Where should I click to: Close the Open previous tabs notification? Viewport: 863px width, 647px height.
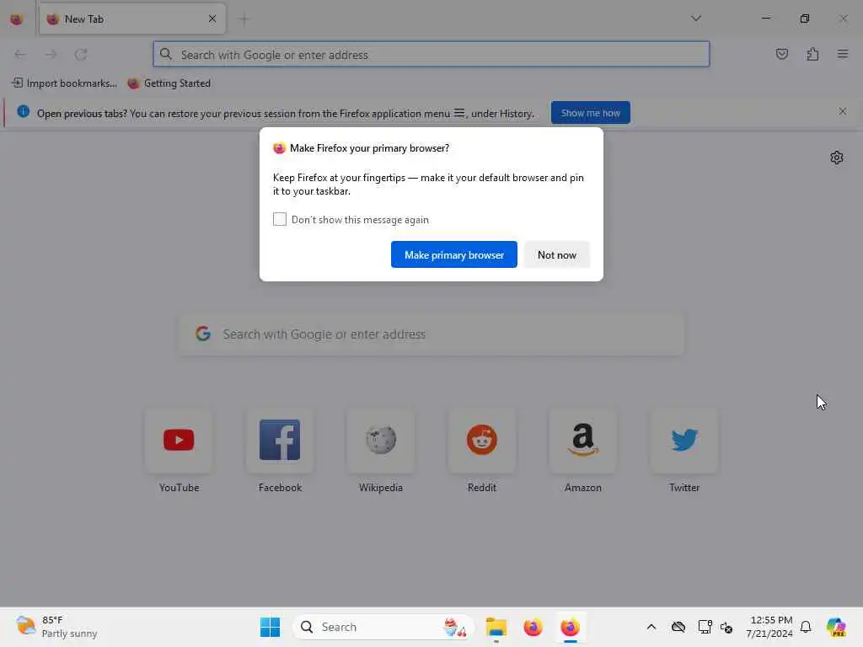[842, 112]
